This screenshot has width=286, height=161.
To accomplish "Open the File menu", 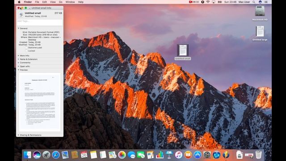I will coord(37,2).
